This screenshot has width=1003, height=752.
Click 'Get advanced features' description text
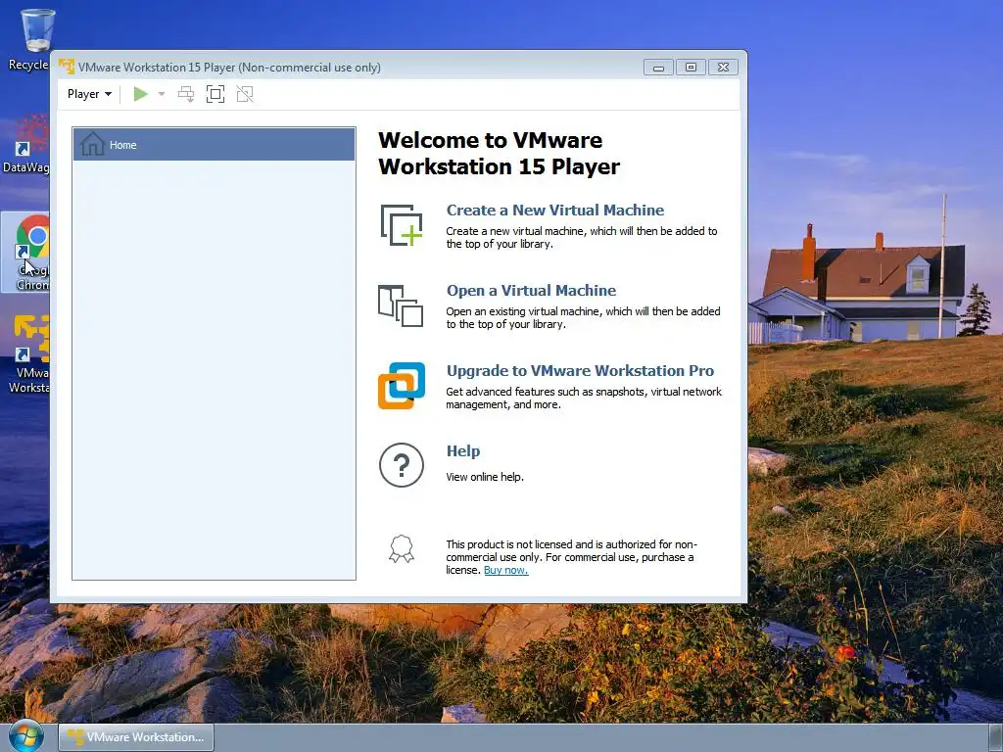584,398
